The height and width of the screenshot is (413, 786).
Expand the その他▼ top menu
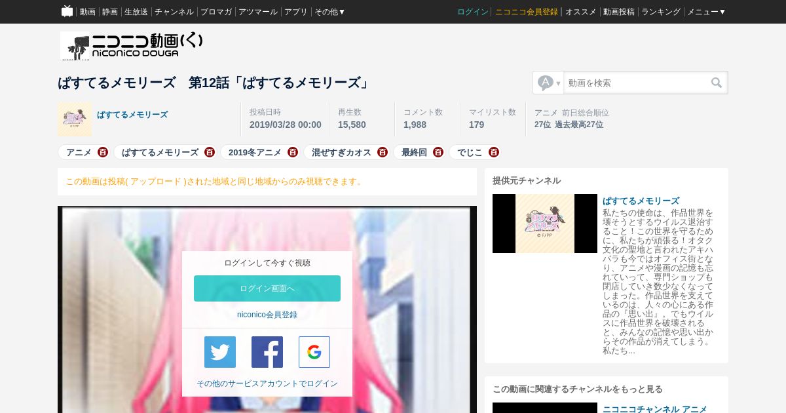(x=329, y=12)
